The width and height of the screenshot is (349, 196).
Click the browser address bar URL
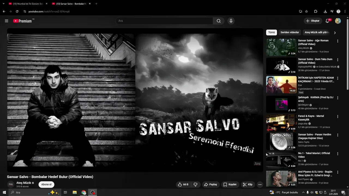point(49,11)
